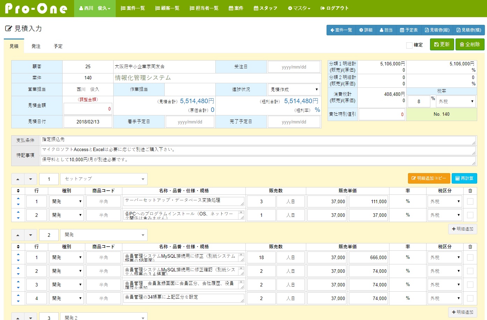The height and width of the screenshot is (320, 487).
Task: Open the 詳細 settings button
Action: 366,30
